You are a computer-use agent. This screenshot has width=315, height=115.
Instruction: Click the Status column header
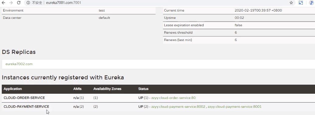(143, 89)
